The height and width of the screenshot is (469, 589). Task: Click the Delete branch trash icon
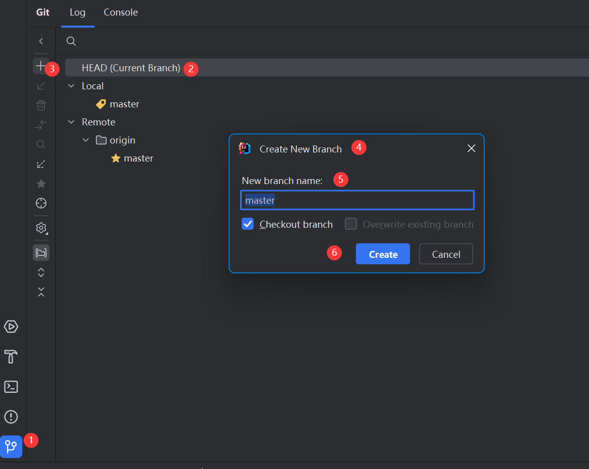[x=41, y=105]
